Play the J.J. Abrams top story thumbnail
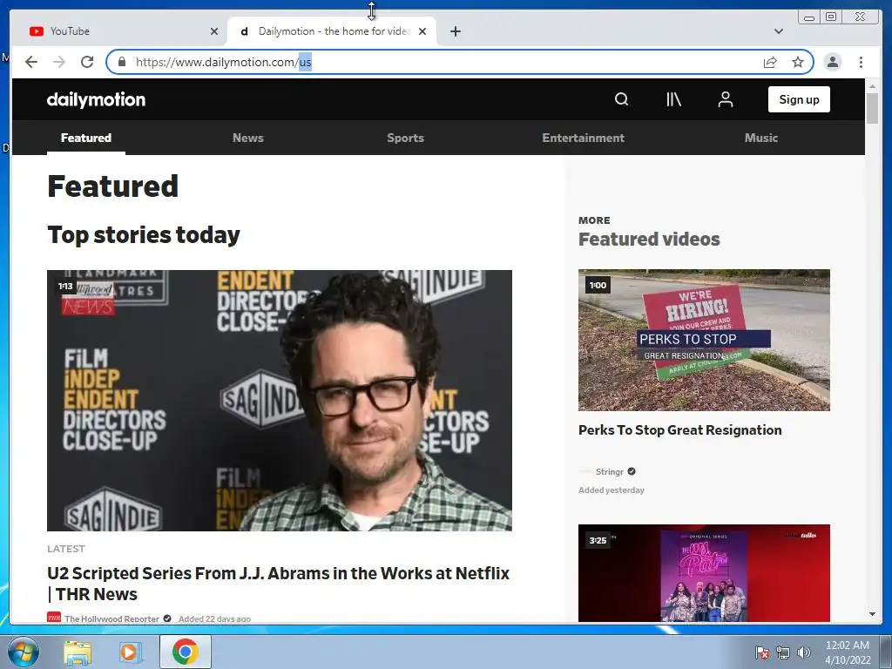The width and height of the screenshot is (892, 669). [x=280, y=401]
